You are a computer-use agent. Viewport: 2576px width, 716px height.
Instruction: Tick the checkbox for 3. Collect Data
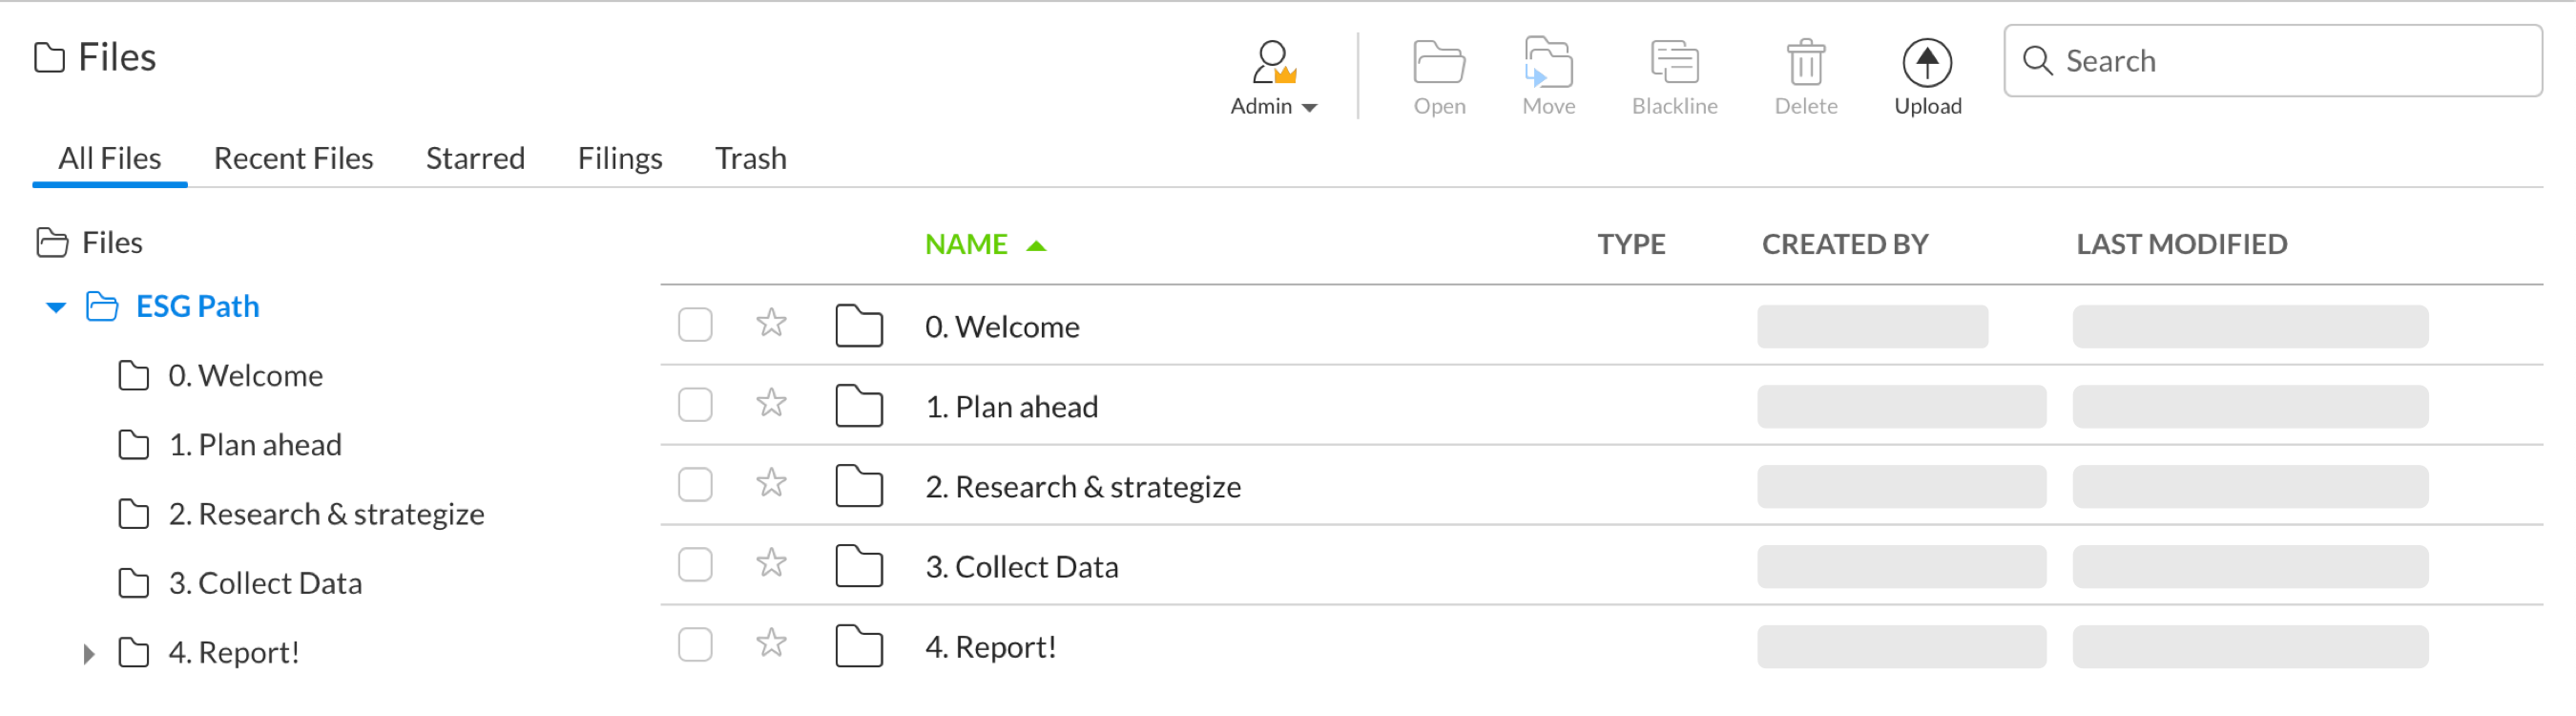pyautogui.click(x=695, y=565)
